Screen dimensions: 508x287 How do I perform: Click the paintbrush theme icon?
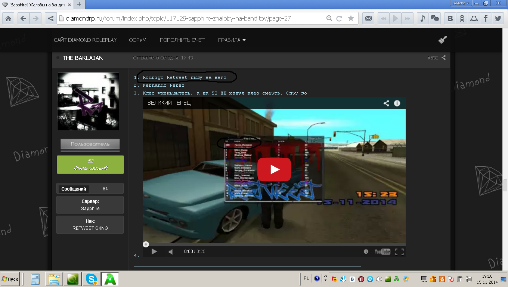coord(443,40)
